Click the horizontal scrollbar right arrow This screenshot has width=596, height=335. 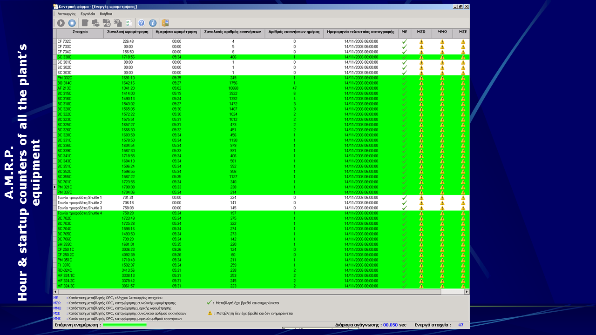tap(467, 292)
